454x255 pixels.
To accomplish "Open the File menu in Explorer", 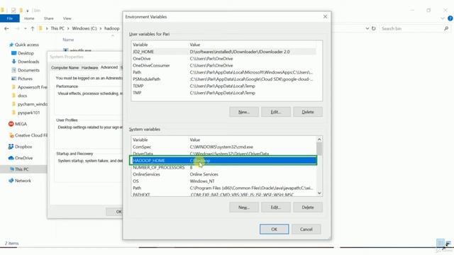I will pyautogui.click(x=9, y=18).
